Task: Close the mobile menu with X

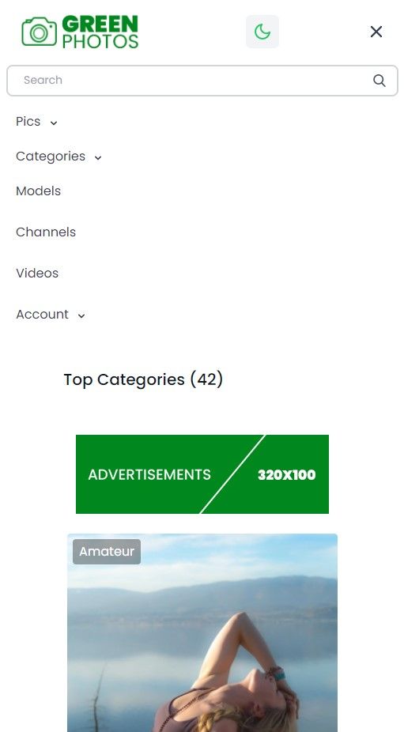Action: 376,32
